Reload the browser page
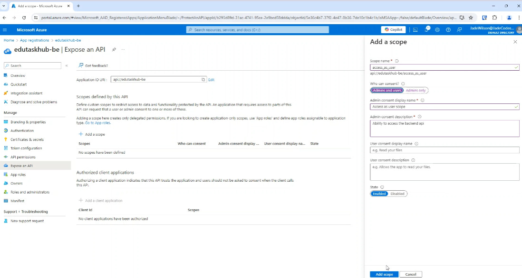The height and width of the screenshot is (278, 522). coord(24,18)
